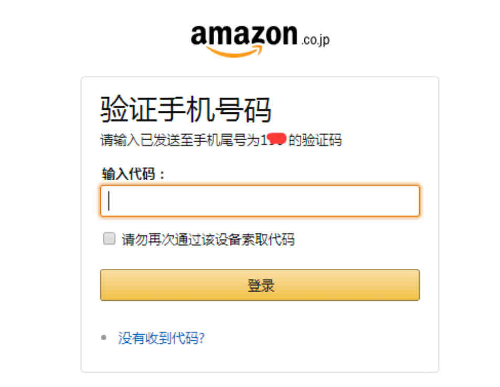The height and width of the screenshot is (387, 500).
Task: Click the 的验证码 text after red mark
Action: [315, 140]
